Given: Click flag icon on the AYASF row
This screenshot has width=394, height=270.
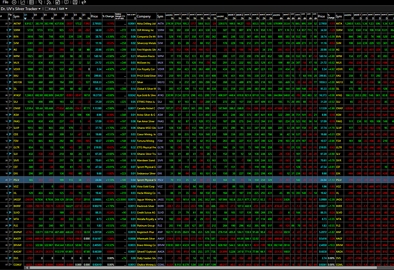Looking at the screenshot, I should coord(10,95).
